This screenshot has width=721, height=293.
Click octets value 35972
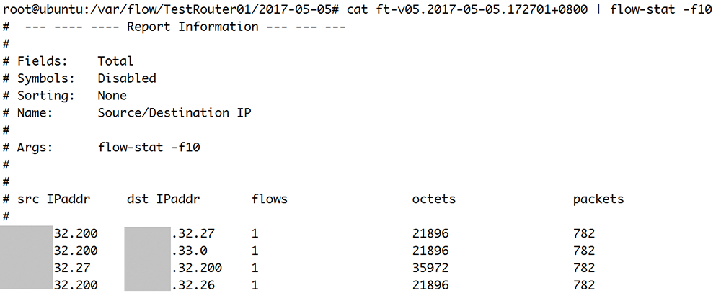click(430, 268)
